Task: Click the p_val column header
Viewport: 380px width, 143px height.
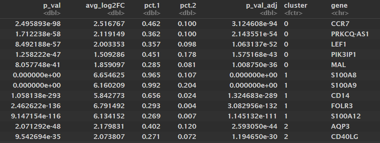Action: coord(52,6)
